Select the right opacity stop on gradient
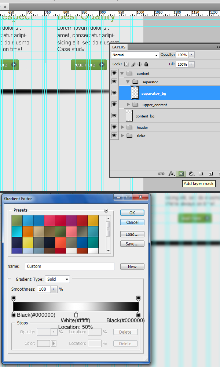Viewport: 220px width, 367px height. [138, 298]
